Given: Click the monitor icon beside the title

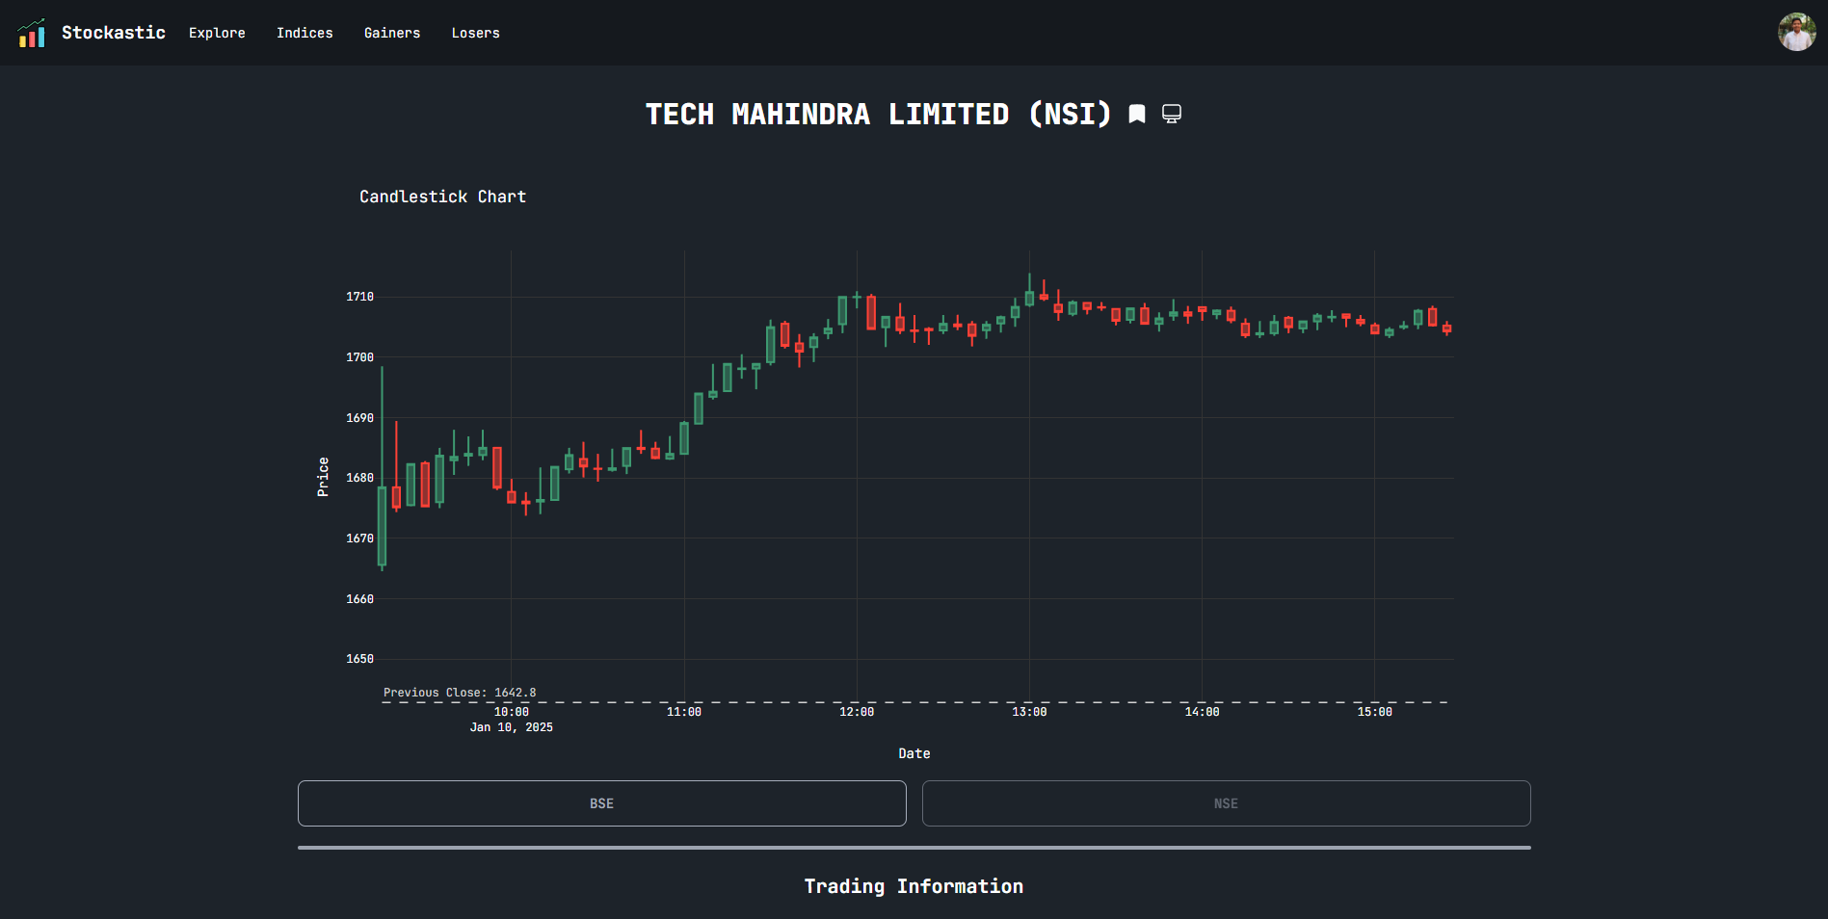Looking at the screenshot, I should point(1172,114).
